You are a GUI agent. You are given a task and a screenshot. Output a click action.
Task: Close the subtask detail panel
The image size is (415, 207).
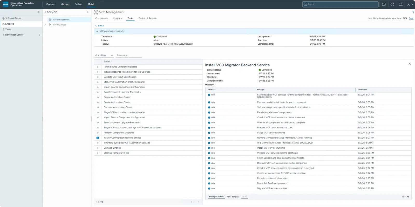click(x=410, y=64)
